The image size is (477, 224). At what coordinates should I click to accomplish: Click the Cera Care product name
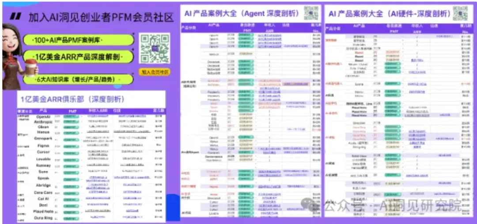point(43,193)
